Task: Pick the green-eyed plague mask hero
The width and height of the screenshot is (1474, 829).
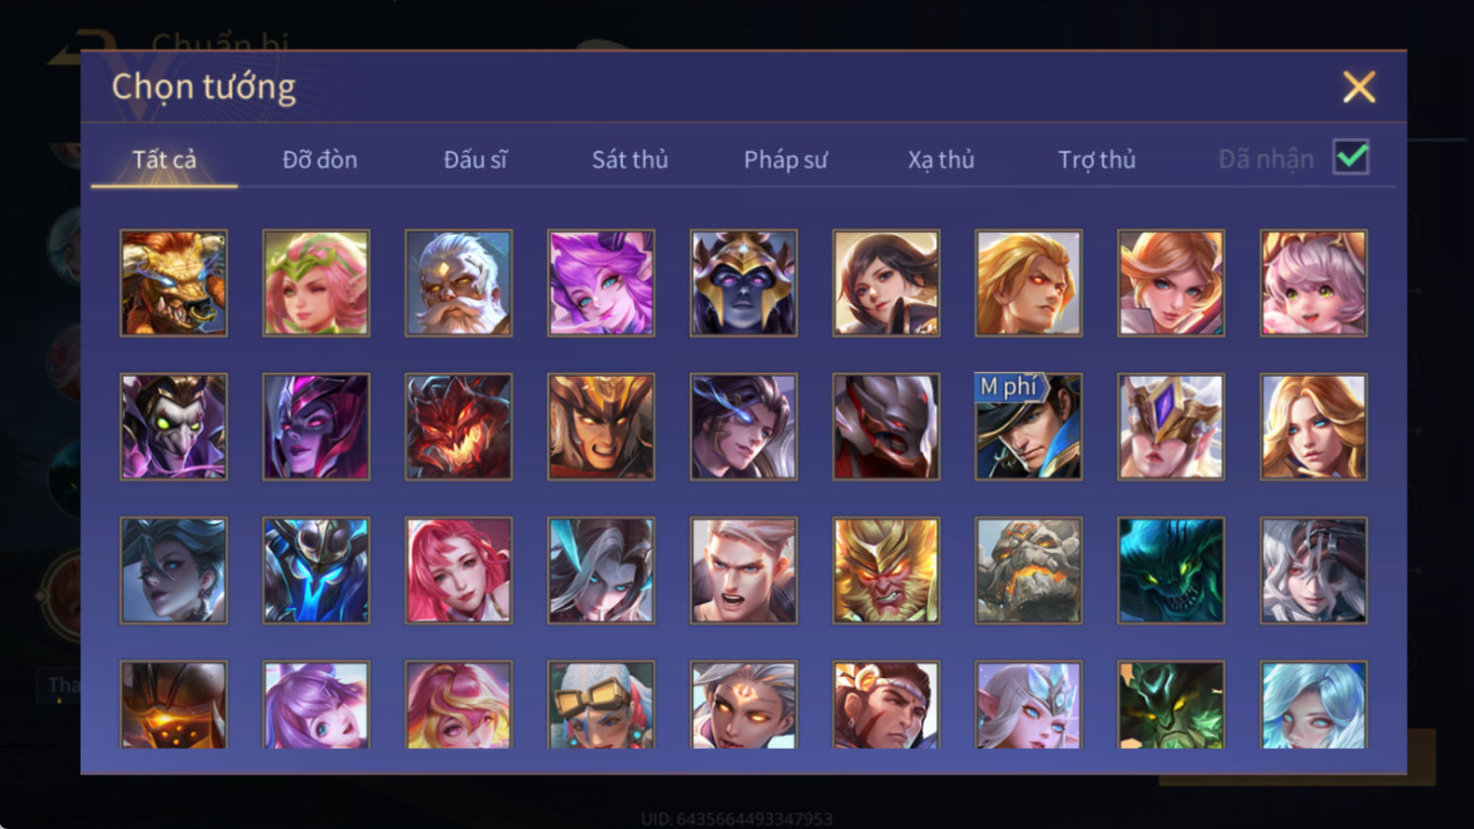Action: click(174, 426)
